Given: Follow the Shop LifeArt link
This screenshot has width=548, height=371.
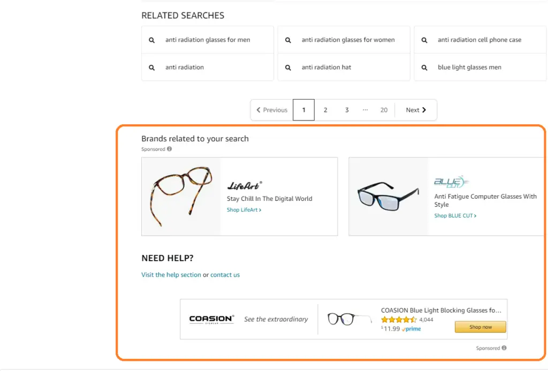Looking at the screenshot, I should coord(244,210).
